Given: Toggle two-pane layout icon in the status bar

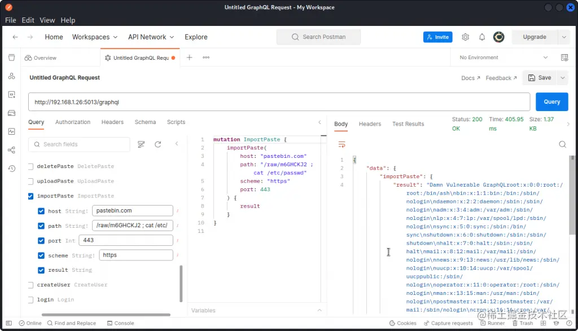Looking at the screenshot, I should point(543,323).
